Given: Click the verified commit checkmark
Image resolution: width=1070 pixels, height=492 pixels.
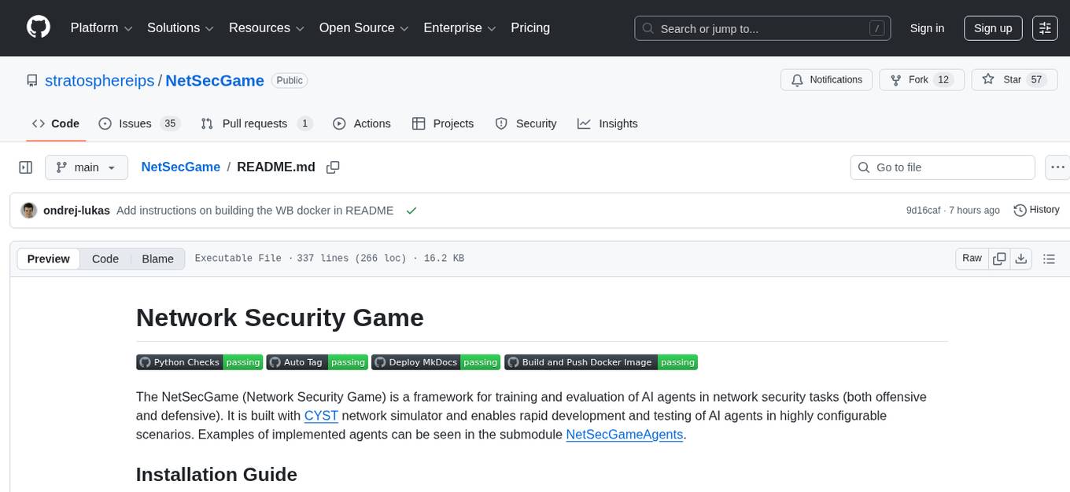Looking at the screenshot, I should [x=411, y=210].
